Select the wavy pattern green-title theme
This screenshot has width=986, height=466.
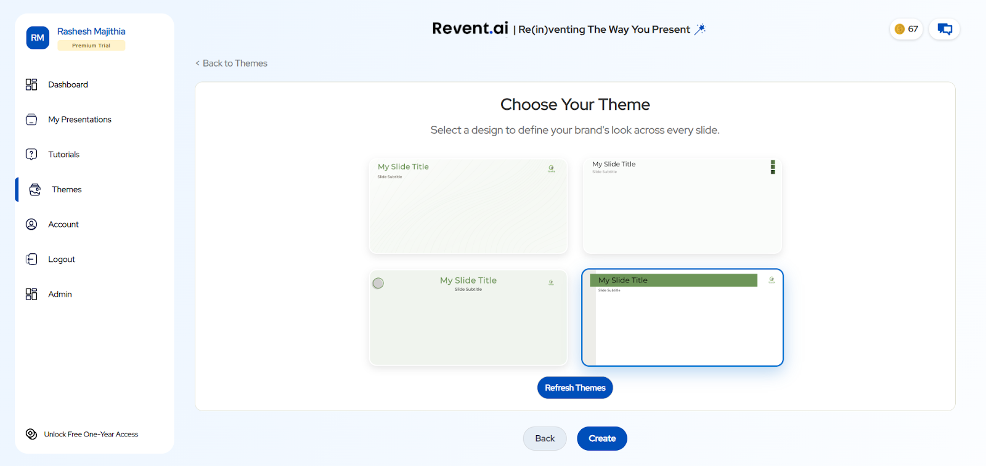coord(468,206)
